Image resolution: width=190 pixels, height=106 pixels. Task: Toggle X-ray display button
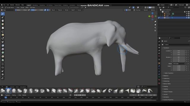(x=145, y=7)
